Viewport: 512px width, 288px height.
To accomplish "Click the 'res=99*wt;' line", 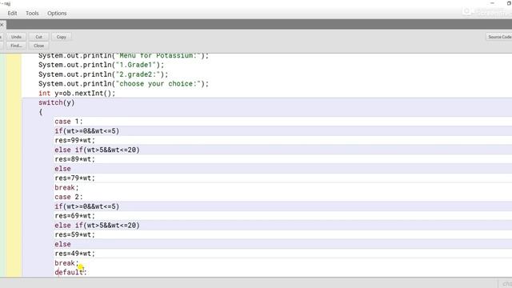I will click(x=74, y=141).
